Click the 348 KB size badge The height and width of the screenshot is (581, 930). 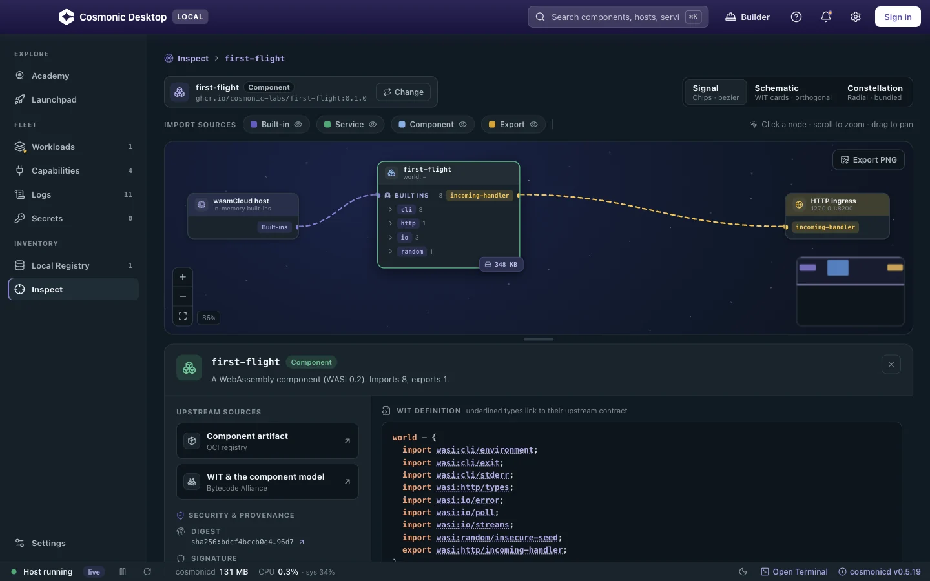501,265
